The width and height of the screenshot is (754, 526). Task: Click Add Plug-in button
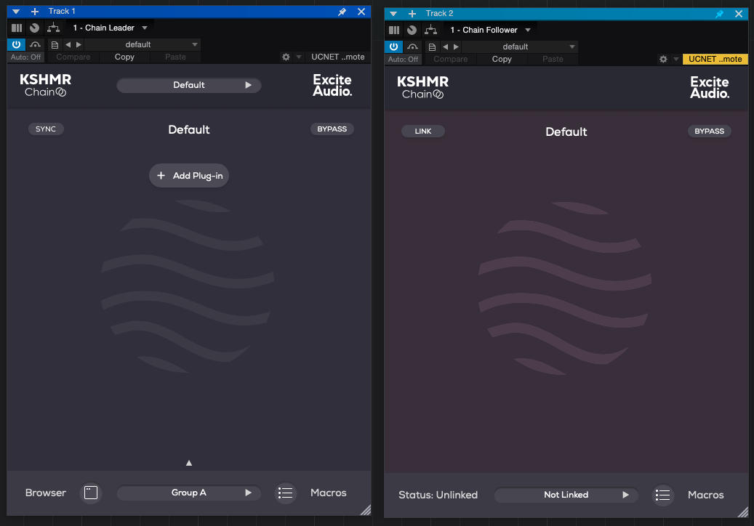pyautogui.click(x=189, y=176)
